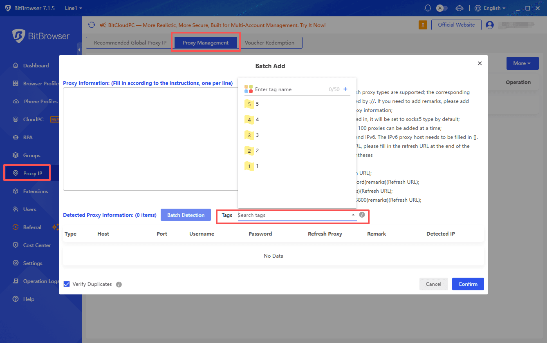This screenshot has height=343, width=547.
Task: Click the refresh icon beside announcement banner
Action: click(x=92, y=25)
